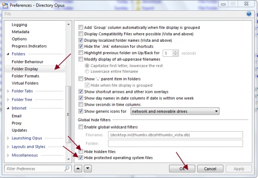258x178 pixels.
Task: Click the Apply button
Action: pos(239,169)
